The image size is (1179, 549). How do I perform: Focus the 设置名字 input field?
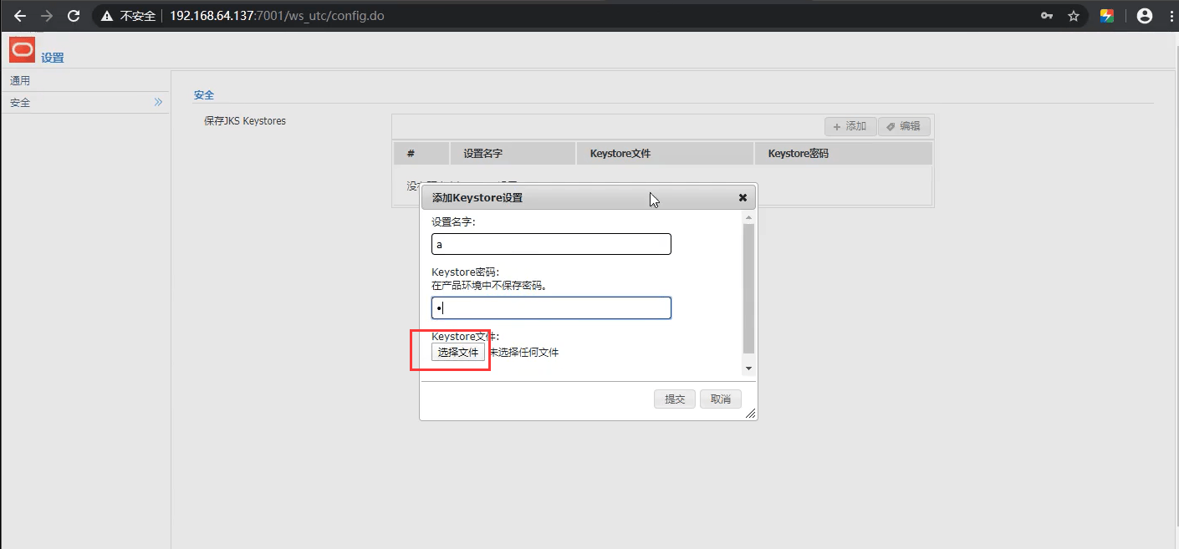(551, 244)
